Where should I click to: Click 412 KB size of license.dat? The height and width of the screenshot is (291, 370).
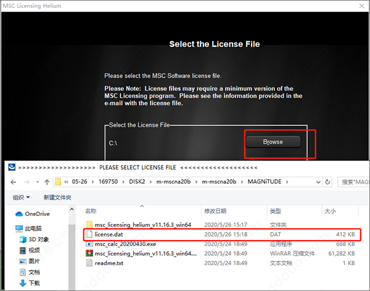345,234
